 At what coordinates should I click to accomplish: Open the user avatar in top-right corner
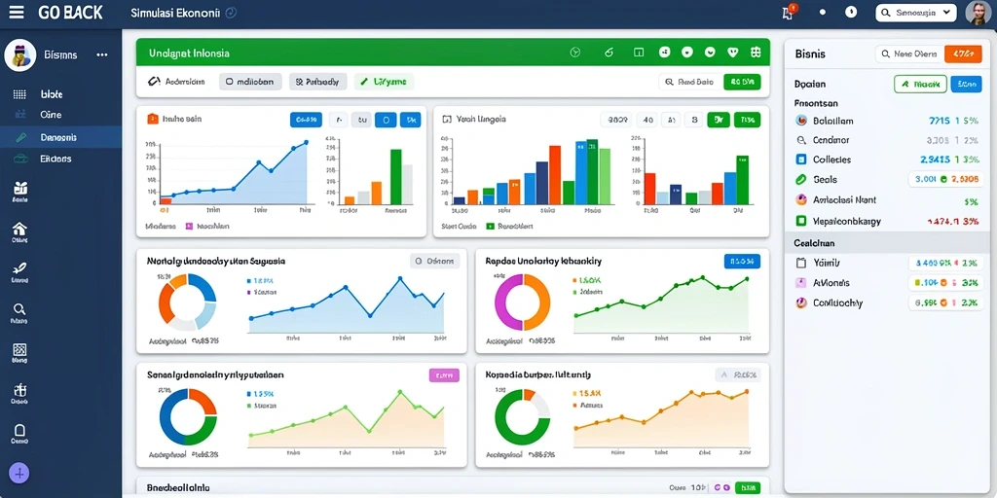[x=978, y=13]
